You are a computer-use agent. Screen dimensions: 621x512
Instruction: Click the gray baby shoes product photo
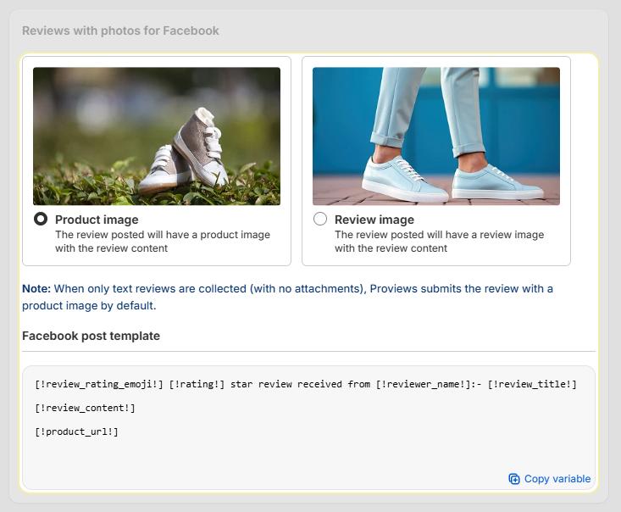pos(157,136)
